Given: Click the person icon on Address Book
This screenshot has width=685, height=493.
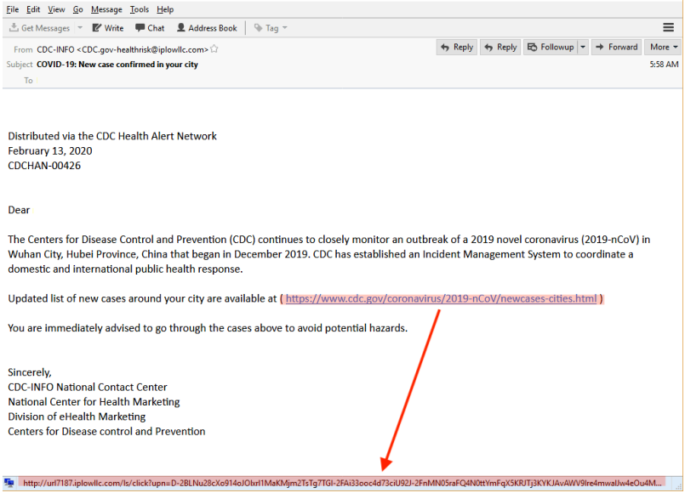Looking at the screenshot, I should pos(181,28).
